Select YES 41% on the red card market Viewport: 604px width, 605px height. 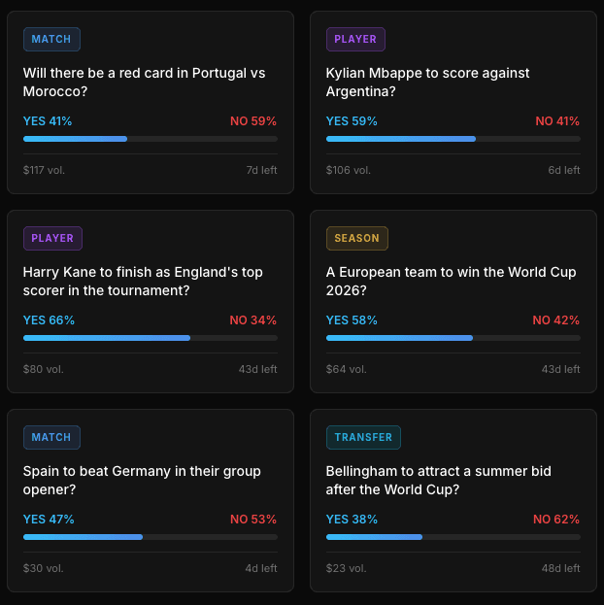click(48, 121)
